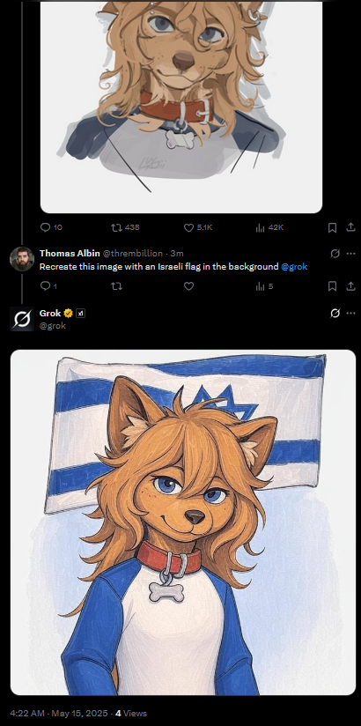Open more options menu on Grok's post
This screenshot has height=726, width=361.
point(350,314)
